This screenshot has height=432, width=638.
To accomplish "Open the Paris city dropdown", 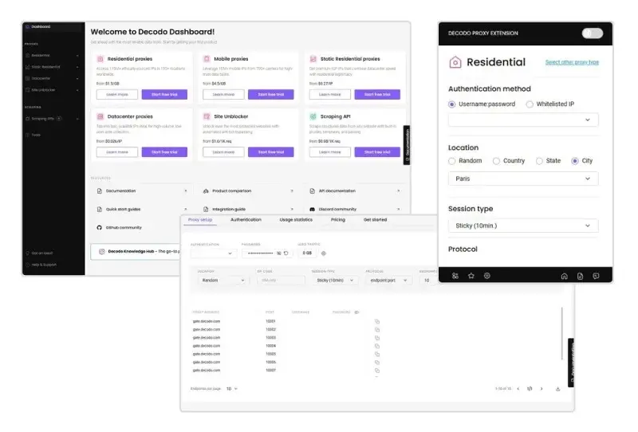I will tap(522, 179).
